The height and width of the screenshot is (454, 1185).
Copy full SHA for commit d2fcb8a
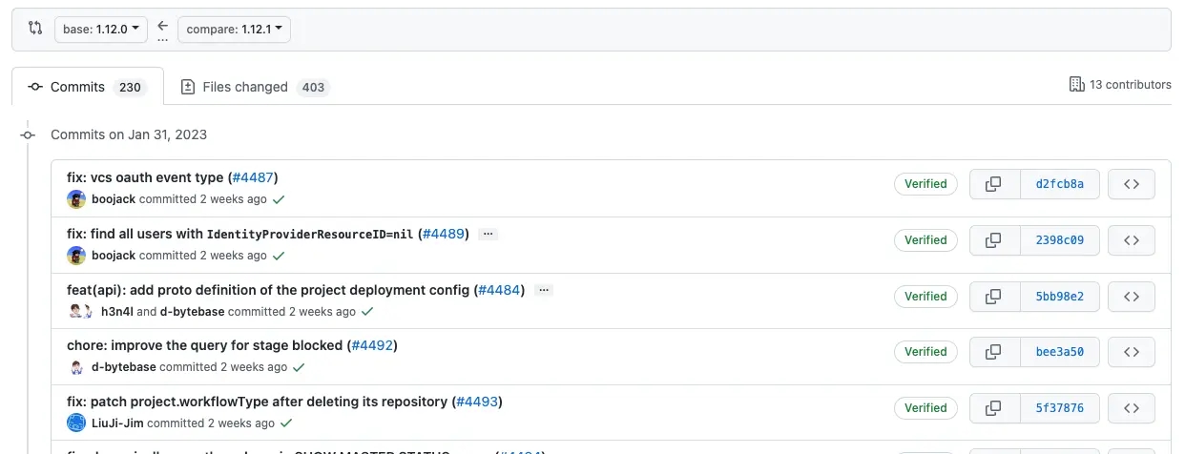click(x=993, y=184)
